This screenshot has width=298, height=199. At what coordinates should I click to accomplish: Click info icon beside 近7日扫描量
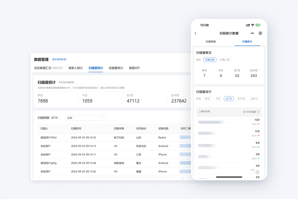pos(258,112)
